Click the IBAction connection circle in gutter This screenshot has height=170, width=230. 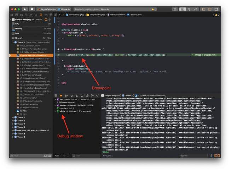58,49
